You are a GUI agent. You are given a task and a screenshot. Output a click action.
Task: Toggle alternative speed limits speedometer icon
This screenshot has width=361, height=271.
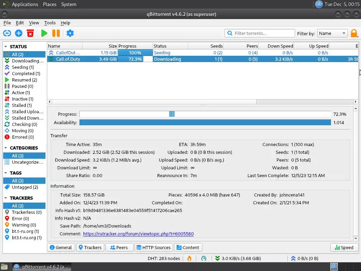pos(204,258)
